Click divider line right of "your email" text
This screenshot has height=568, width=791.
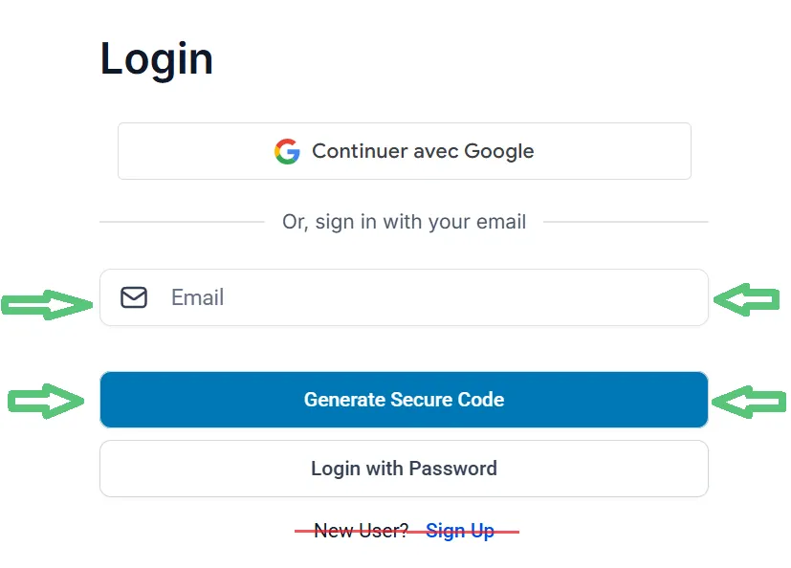pyautogui.click(x=626, y=222)
